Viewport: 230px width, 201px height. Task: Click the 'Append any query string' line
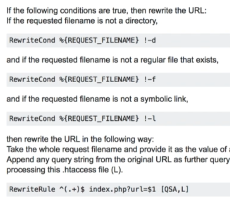point(118,160)
